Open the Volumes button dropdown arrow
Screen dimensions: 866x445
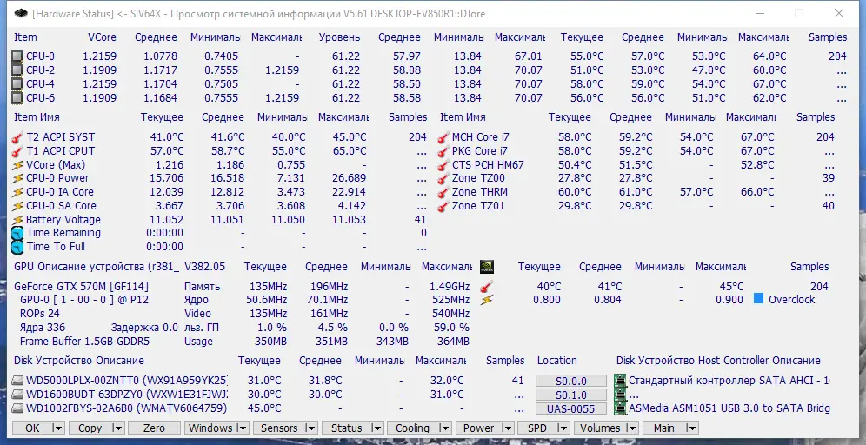tap(632, 428)
